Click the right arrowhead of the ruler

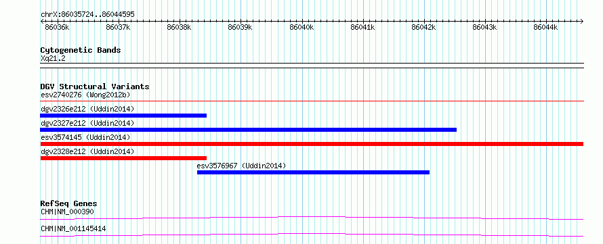click(581, 21)
